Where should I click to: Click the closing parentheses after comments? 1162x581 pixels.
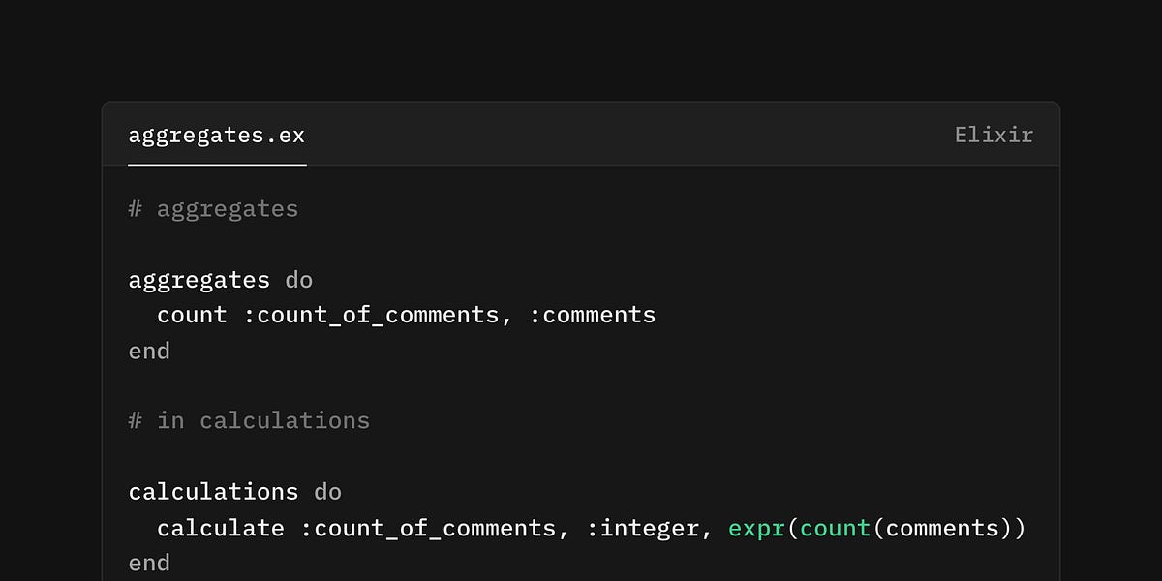click(x=1013, y=528)
